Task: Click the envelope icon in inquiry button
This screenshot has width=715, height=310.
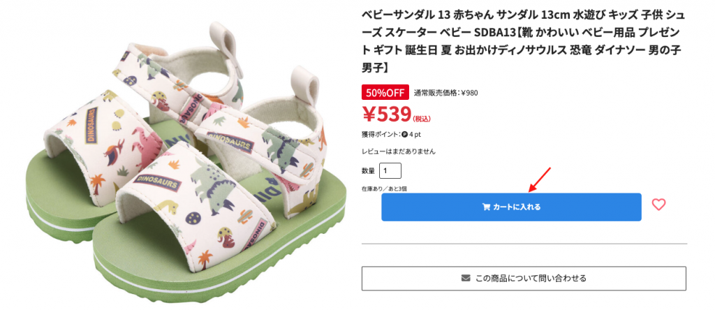Action: [x=466, y=278]
